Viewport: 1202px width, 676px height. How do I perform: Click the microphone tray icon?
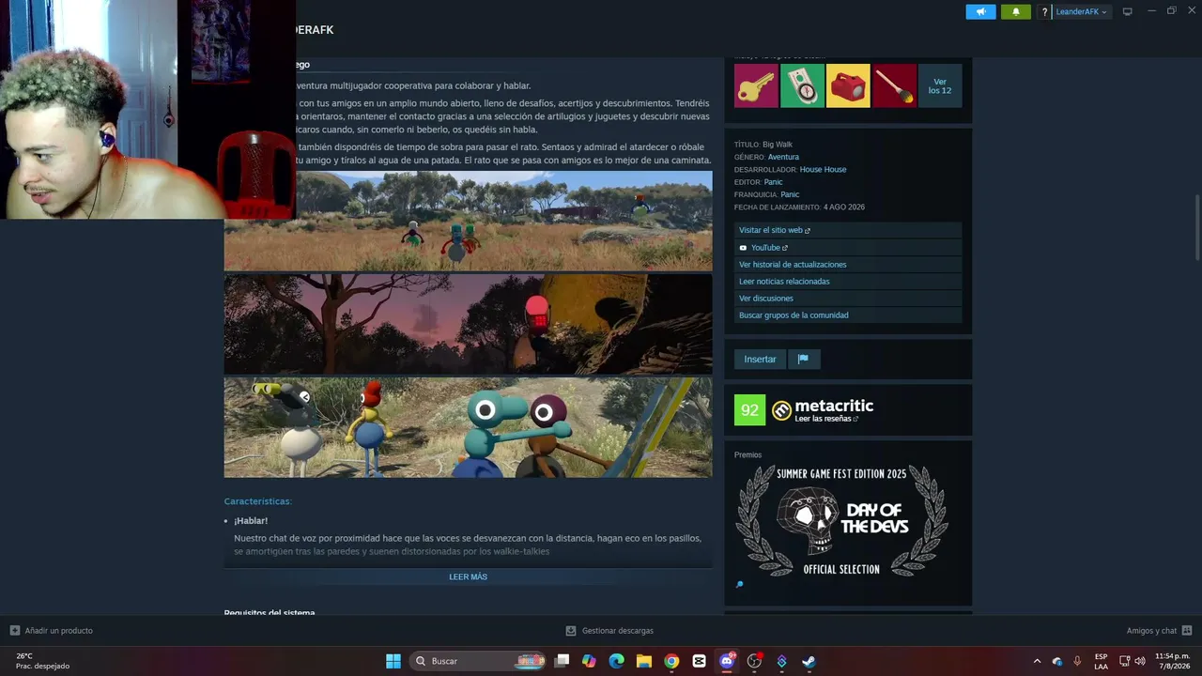(1077, 661)
